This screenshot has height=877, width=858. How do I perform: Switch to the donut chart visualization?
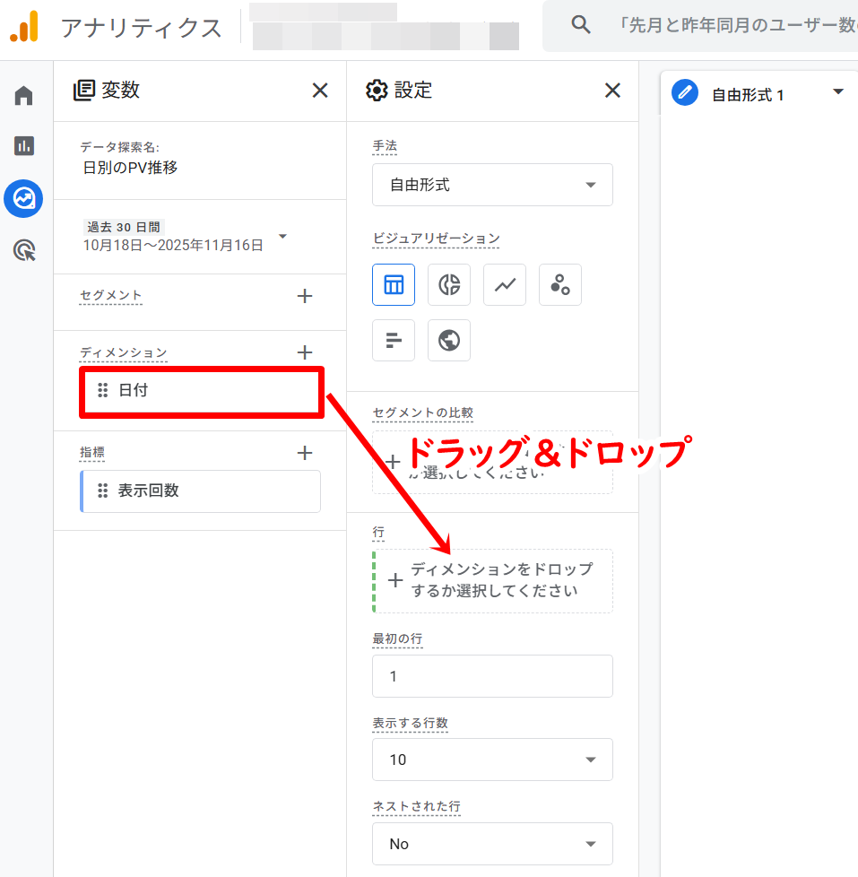(449, 284)
